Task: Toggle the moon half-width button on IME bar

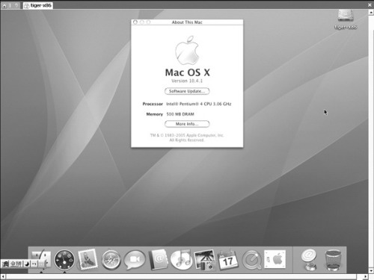Action: (x=27, y=264)
